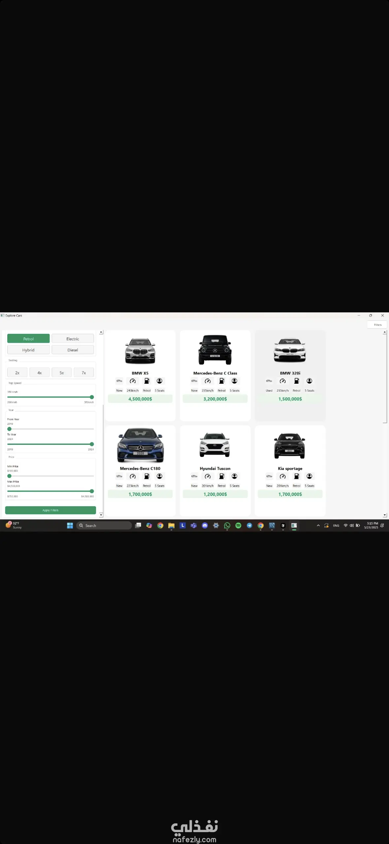Click the Mercedes-Benz C Class car image

click(x=215, y=350)
